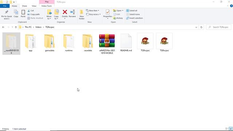Open file History
The height and width of the screenshot is (131, 233).
(118, 18)
